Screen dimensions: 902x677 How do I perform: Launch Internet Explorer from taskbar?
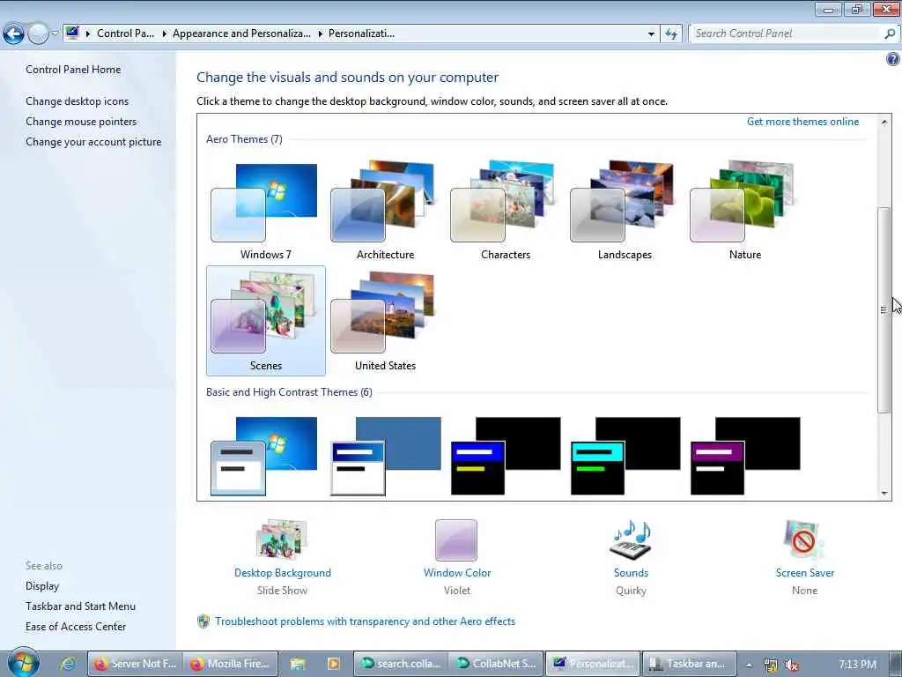point(68,664)
